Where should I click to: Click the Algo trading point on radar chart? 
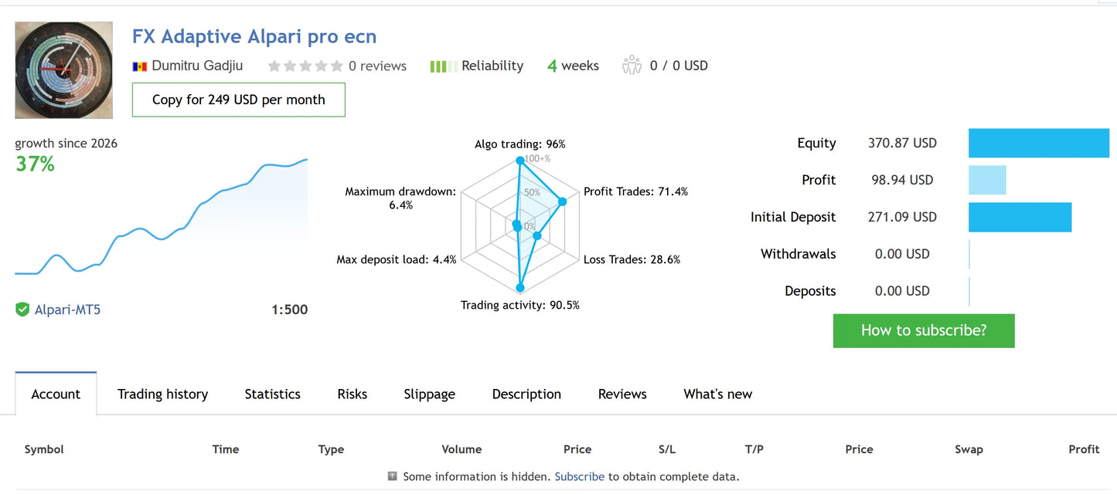(520, 161)
